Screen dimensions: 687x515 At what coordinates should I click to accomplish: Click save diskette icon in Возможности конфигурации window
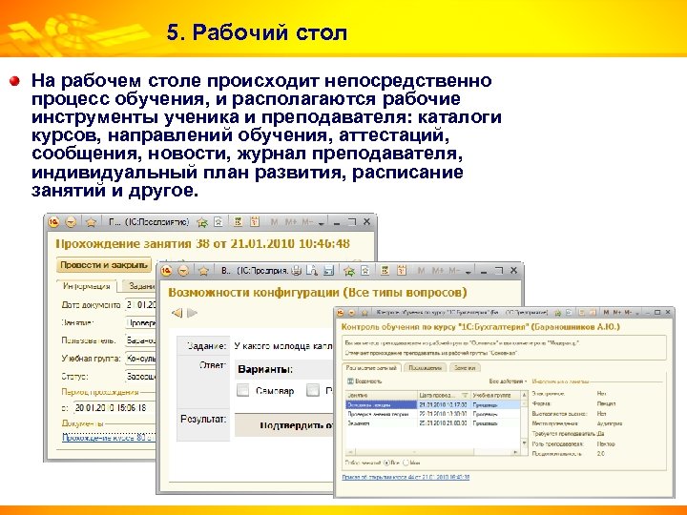coord(328,271)
